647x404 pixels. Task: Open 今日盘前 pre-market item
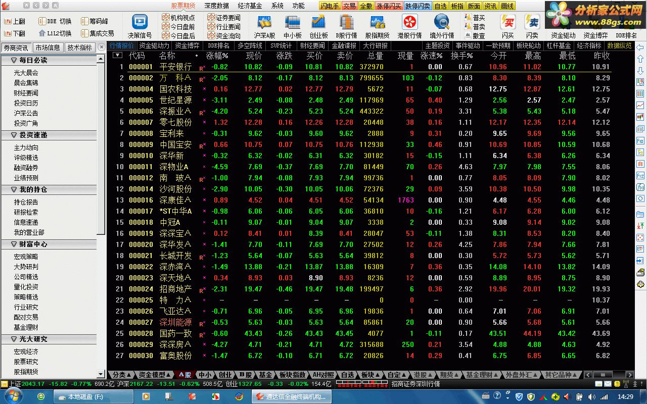click(178, 27)
